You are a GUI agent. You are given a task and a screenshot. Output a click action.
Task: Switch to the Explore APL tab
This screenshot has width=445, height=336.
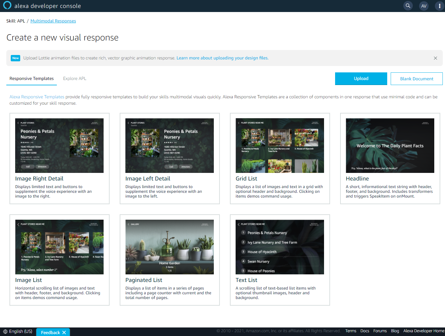75,78
